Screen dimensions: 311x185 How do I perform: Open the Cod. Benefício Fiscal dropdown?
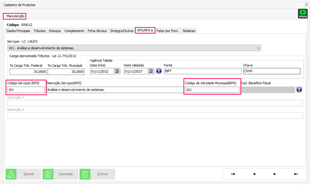(292, 90)
